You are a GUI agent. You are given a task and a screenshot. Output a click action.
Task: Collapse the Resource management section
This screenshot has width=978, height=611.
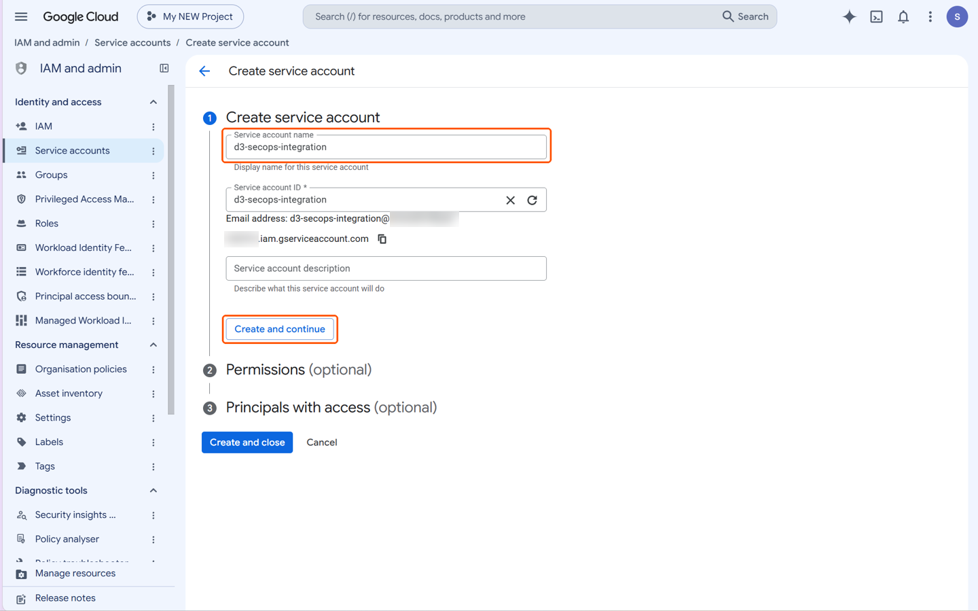tap(153, 345)
